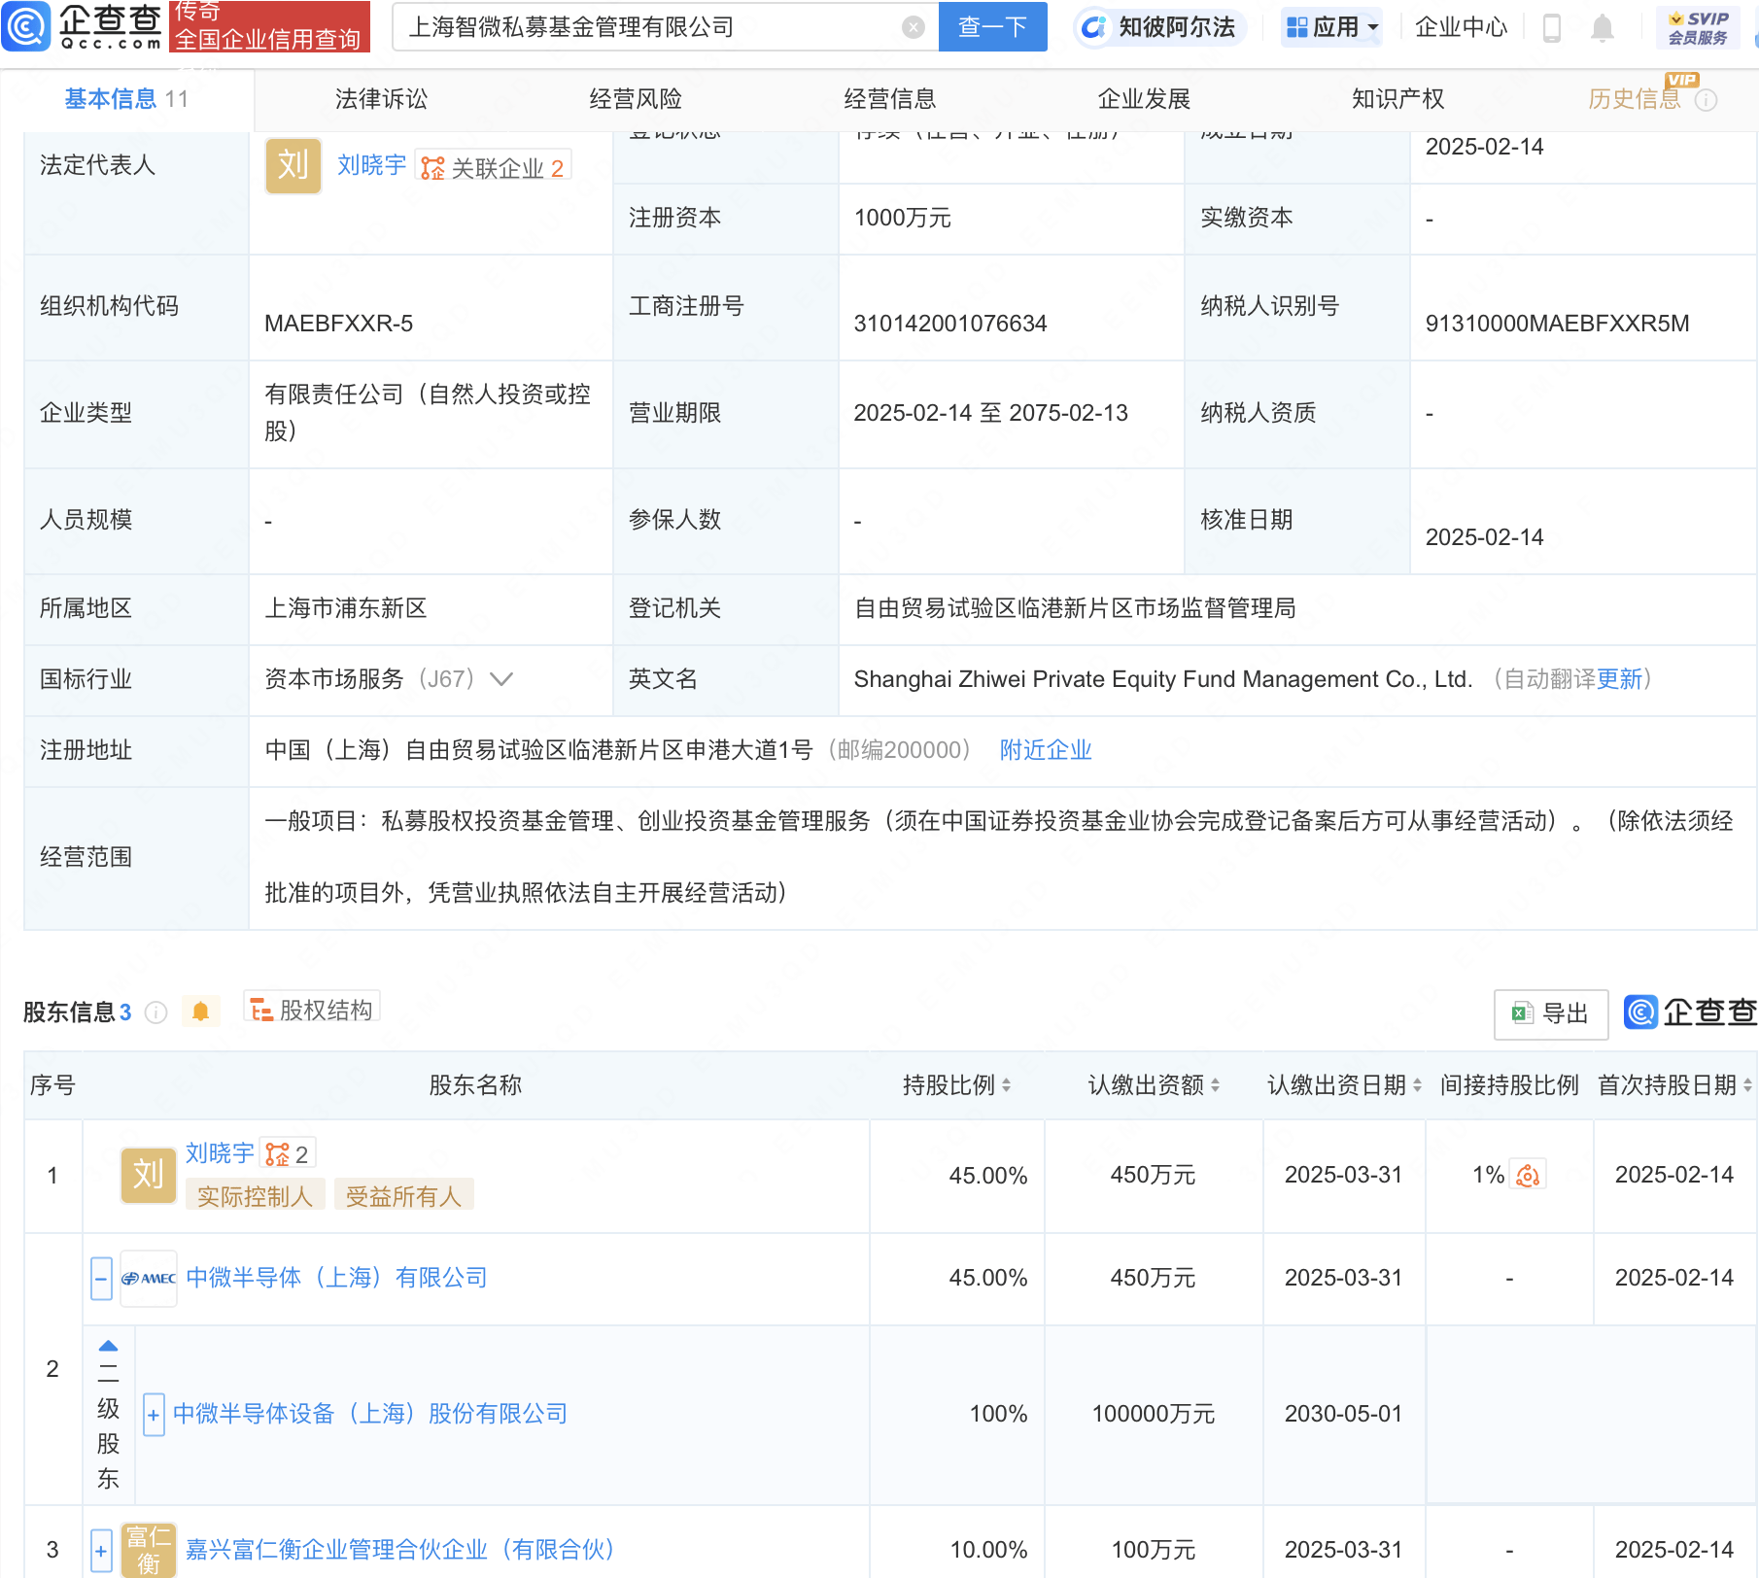The image size is (1759, 1578).
Task: Click shareholder monitoring bell icon
Action: [x=200, y=1012]
